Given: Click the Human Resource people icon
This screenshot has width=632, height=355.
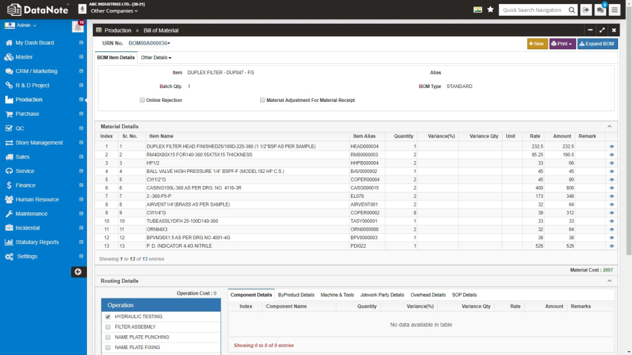Looking at the screenshot, I should pyautogui.click(x=9, y=200).
